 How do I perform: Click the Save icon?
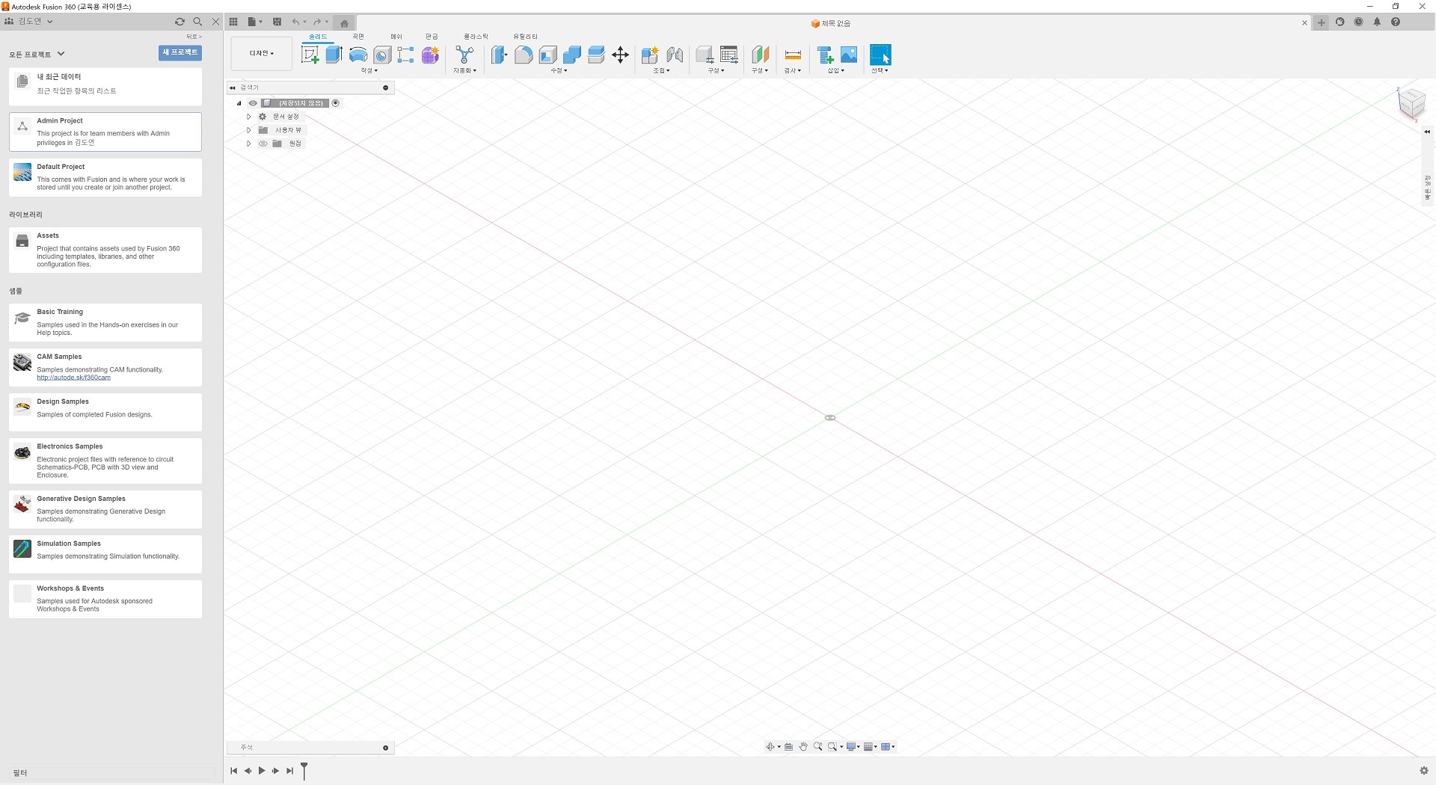click(x=277, y=22)
